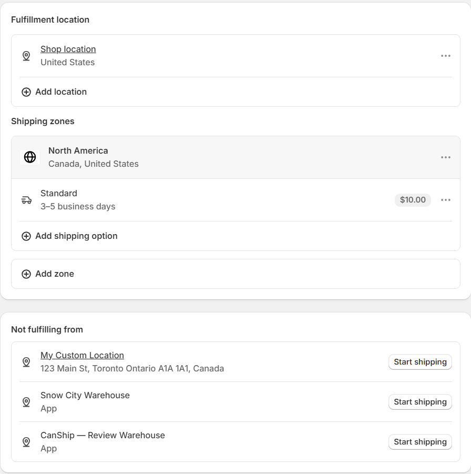Click pin icon for My Custom Location

point(26,362)
